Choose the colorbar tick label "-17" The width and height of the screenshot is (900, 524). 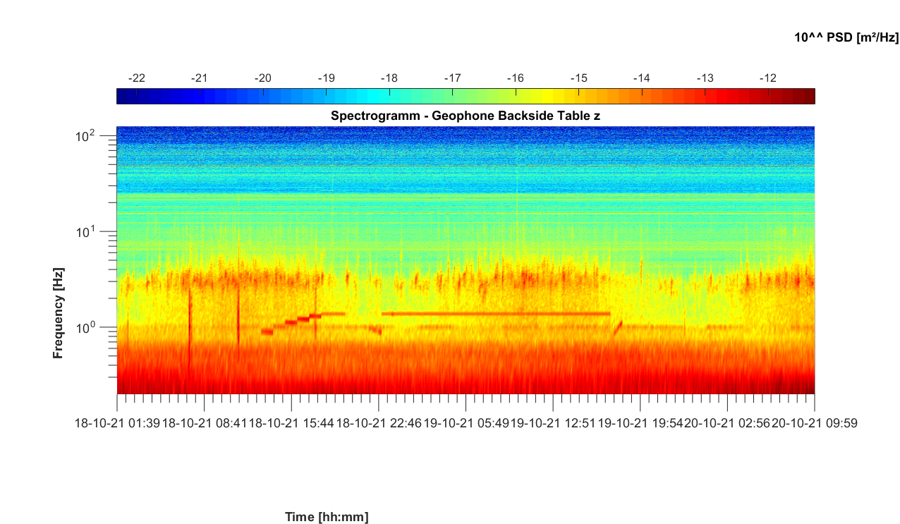pos(452,78)
